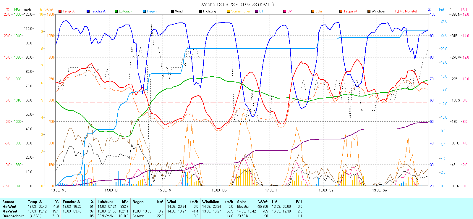
Task: Toggle the black Wind legend box
Action: 172,11
